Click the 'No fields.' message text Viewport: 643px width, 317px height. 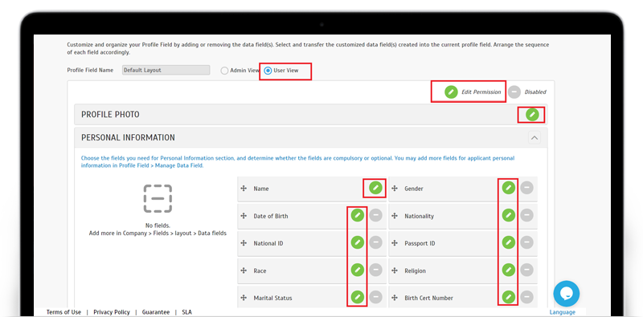tap(158, 226)
